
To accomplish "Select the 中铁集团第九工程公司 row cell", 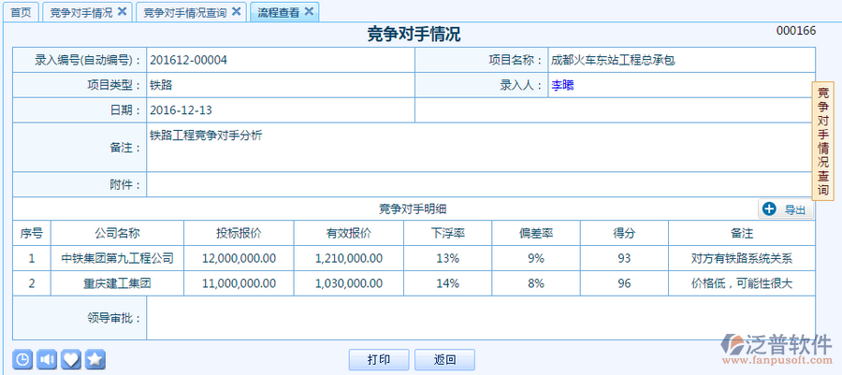I will tap(117, 258).
